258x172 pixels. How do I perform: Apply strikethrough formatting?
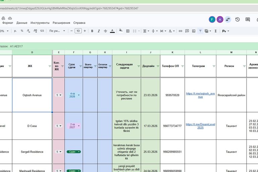[x=105, y=31]
